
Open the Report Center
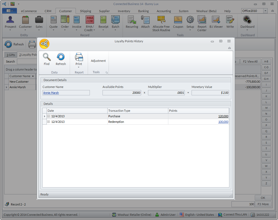pos(202,20)
